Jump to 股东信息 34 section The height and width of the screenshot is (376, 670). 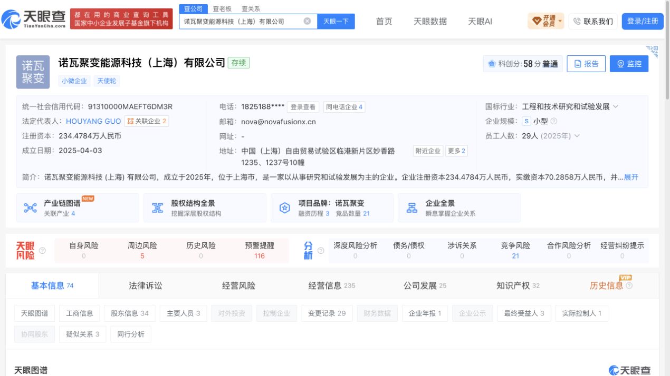pyautogui.click(x=130, y=313)
